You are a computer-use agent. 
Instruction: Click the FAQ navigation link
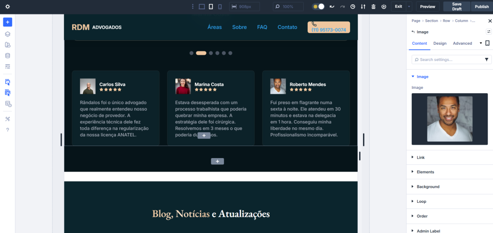pyautogui.click(x=262, y=27)
